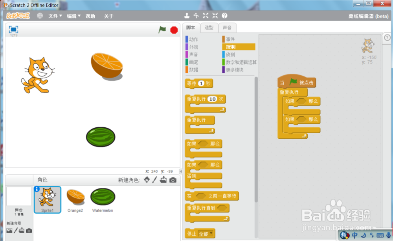Screen dimensions: 393x241
Task: Switch stage to full screen mode
Action: (x=13, y=29)
